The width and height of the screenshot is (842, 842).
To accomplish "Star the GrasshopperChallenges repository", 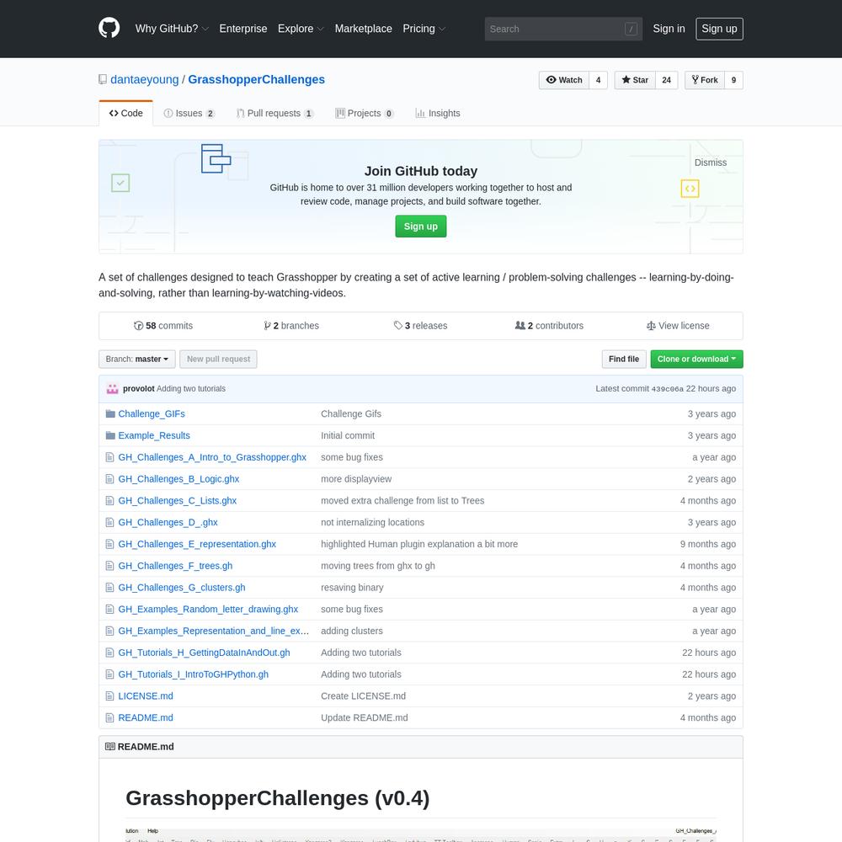I will [635, 80].
